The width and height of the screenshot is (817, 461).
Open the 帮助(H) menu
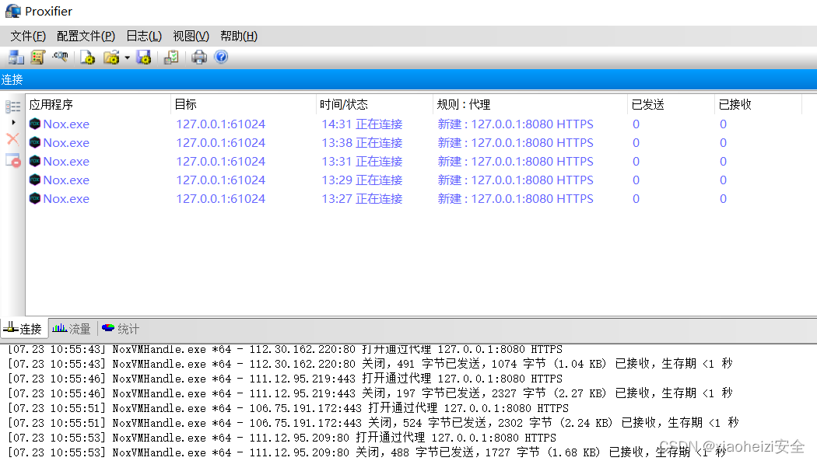pyautogui.click(x=239, y=36)
